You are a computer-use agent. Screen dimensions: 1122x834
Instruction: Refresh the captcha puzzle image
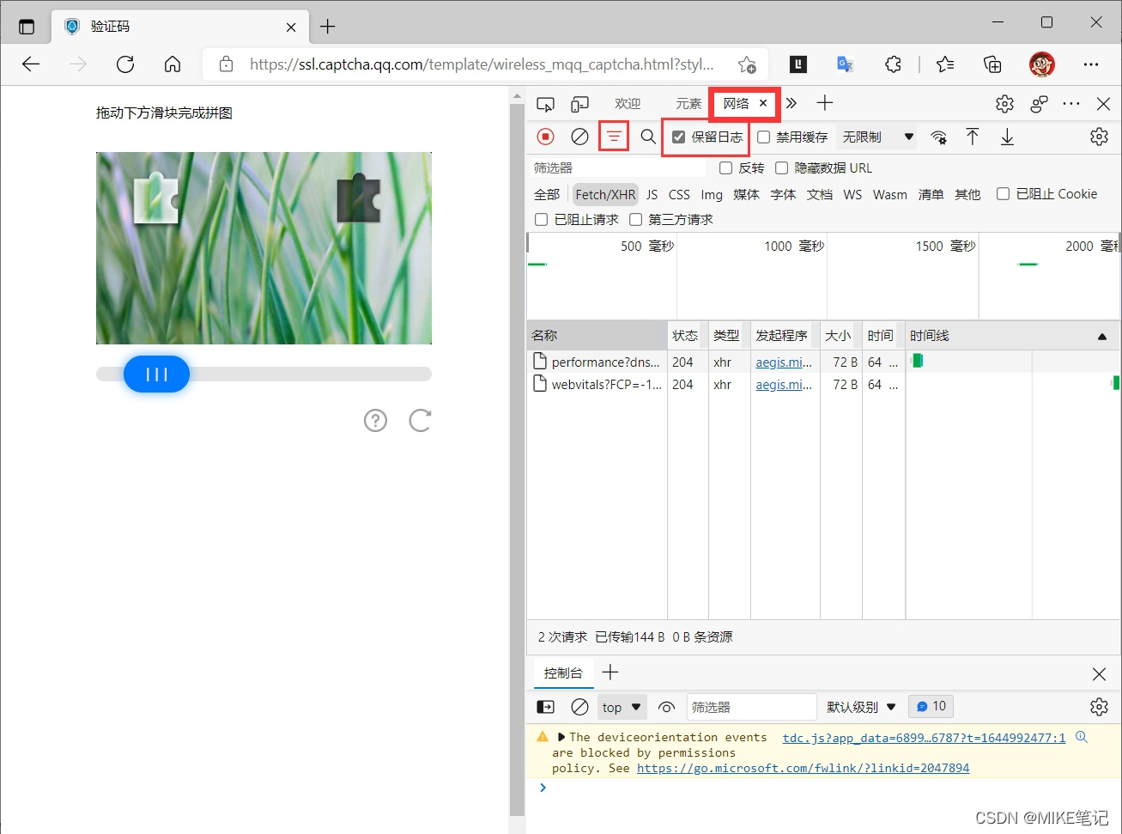[420, 420]
